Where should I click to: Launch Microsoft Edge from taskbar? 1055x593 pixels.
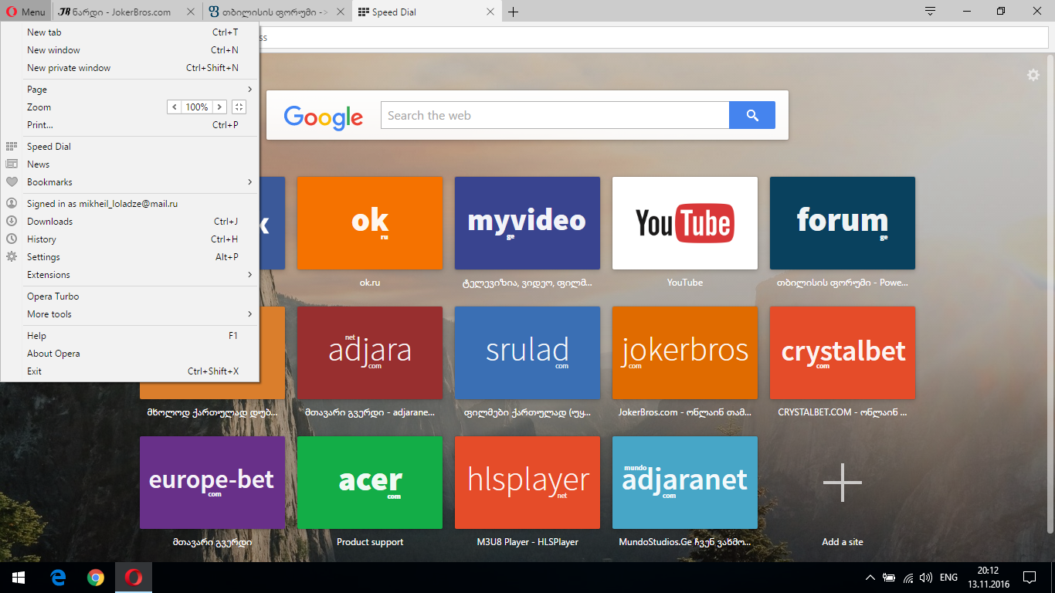pos(58,578)
